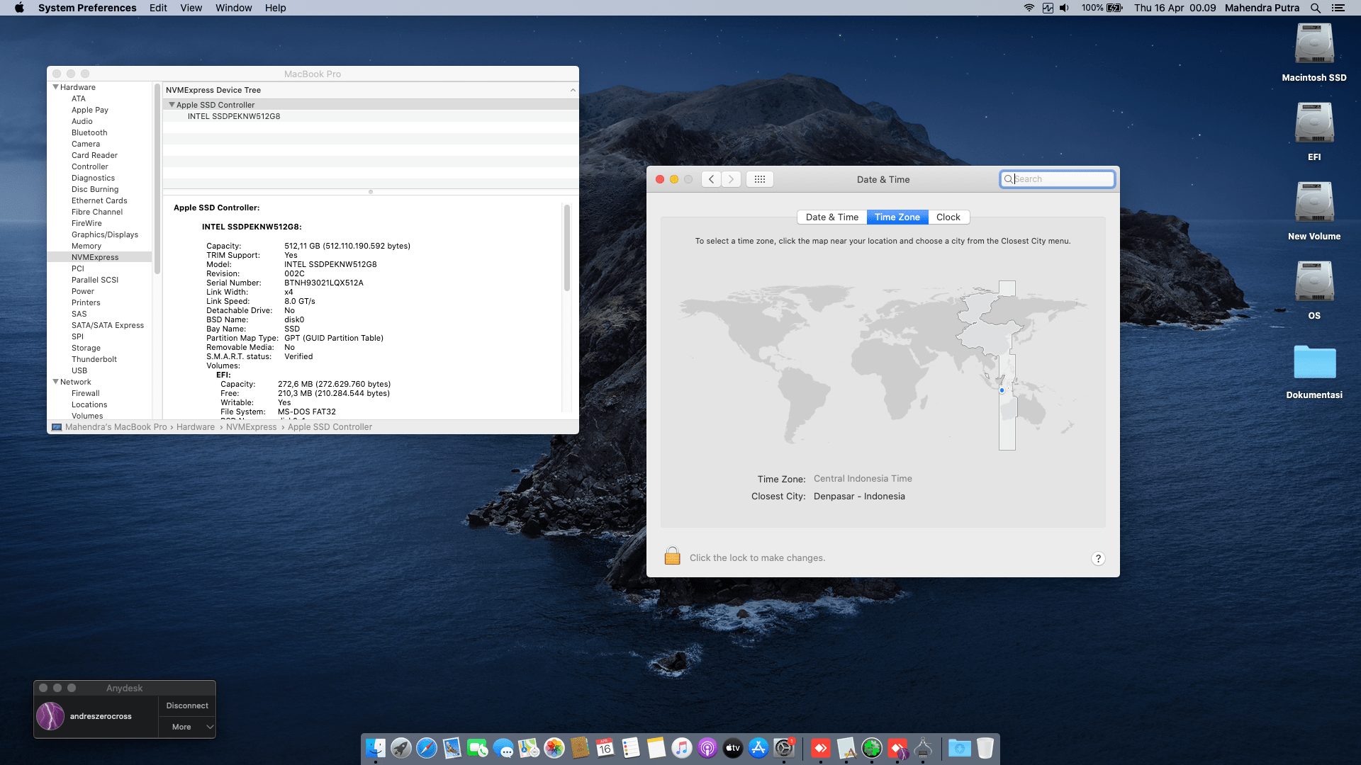
Task: Select Thunderbolt in hardware sidebar
Action: pyautogui.click(x=94, y=359)
